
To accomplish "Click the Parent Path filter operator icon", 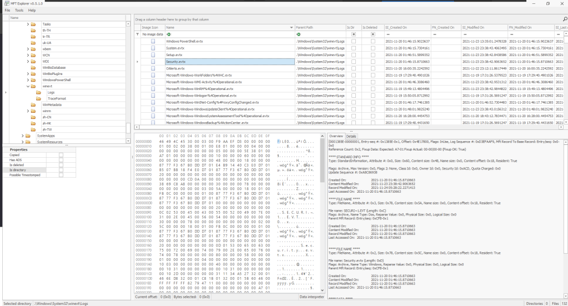I will 298,34.
